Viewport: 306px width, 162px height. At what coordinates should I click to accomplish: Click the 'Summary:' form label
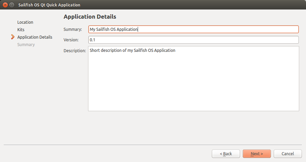pos(73,29)
